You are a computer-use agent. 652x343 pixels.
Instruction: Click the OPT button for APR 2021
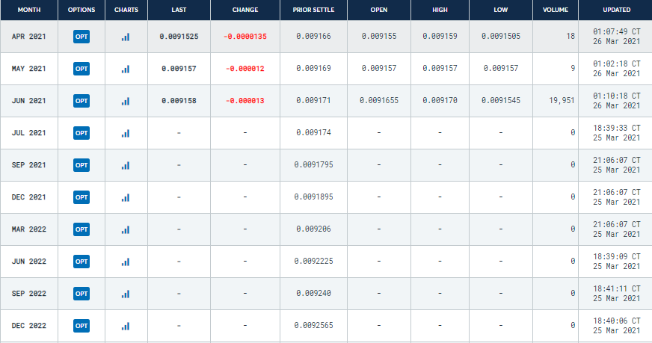coord(81,37)
